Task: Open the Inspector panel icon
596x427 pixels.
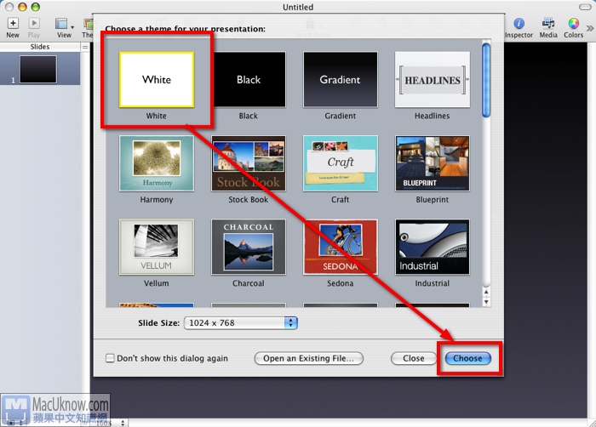Action: click(519, 24)
